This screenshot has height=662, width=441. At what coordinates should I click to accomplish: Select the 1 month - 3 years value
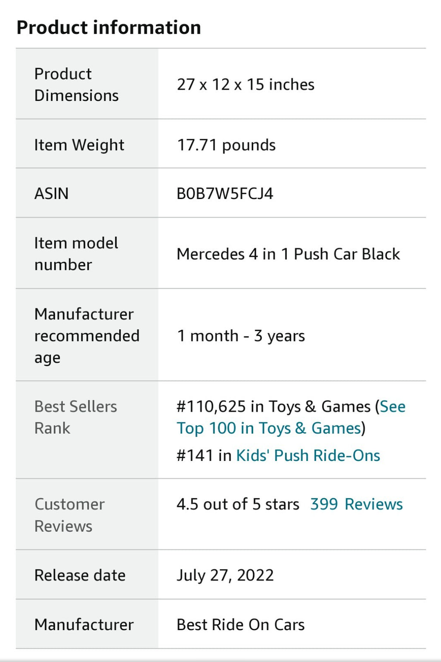[241, 336]
